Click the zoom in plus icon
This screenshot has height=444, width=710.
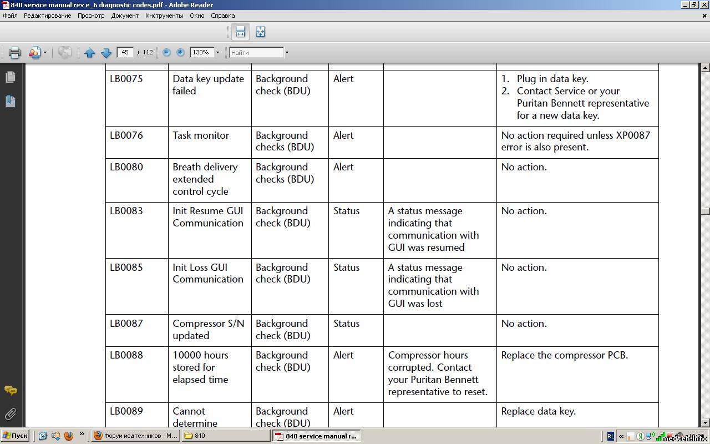click(x=180, y=52)
